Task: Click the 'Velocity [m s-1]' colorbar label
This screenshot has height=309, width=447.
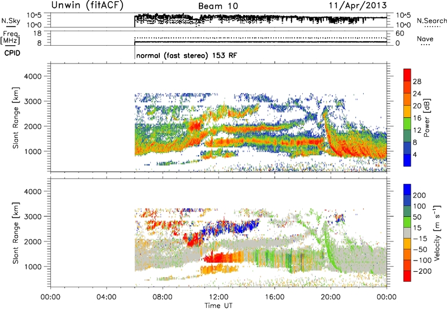Action: click(436, 233)
